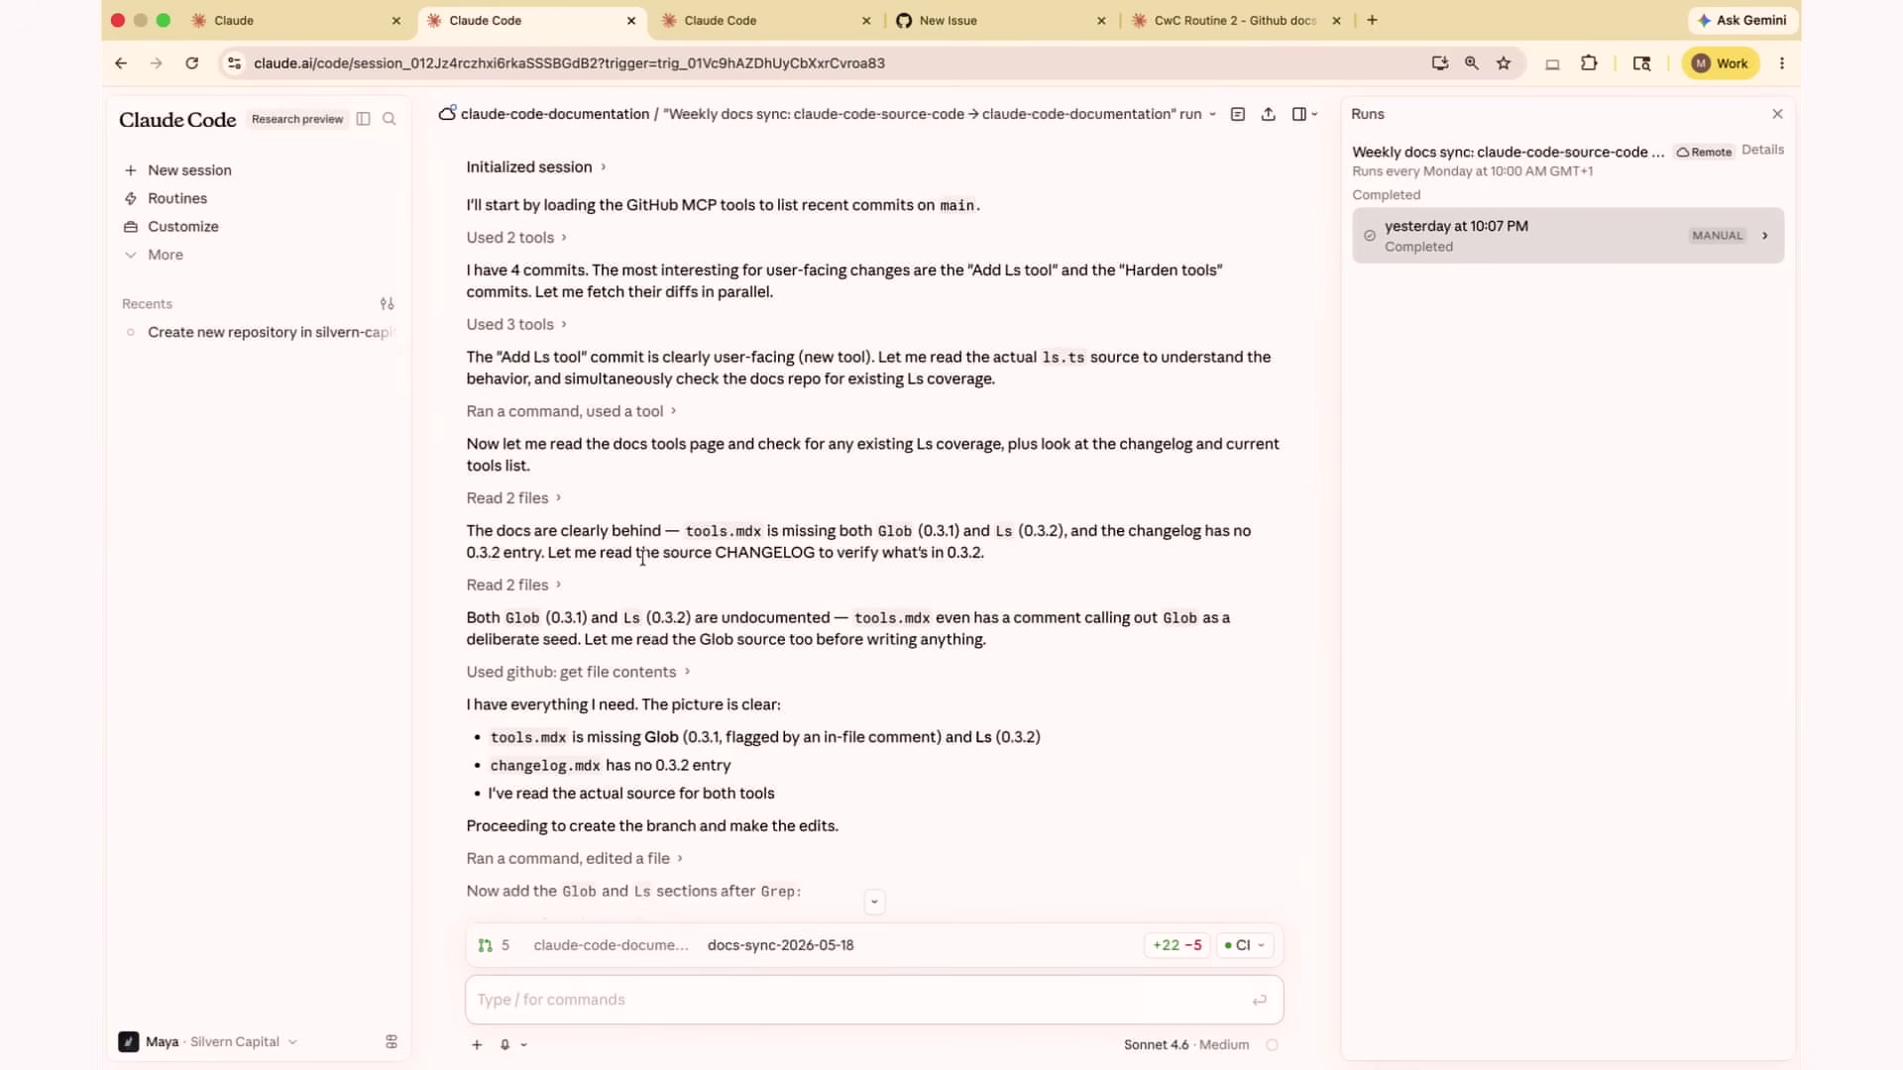Image resolution: width=1903 pixels, height=1070 pixels.
Task: Open the run title dropdown chevron
Action: tap(1212, 115)
